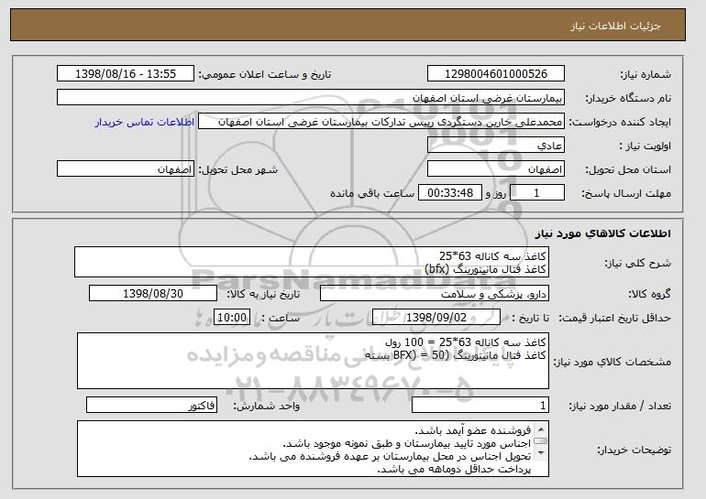Click the استان محل تحویل field
This screenshot has height=499, width=706.
496,169
